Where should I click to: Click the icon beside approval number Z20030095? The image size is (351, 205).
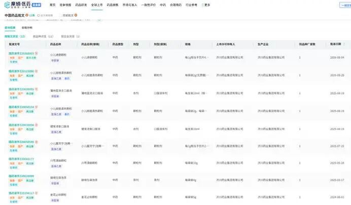(x=36, y=89)
